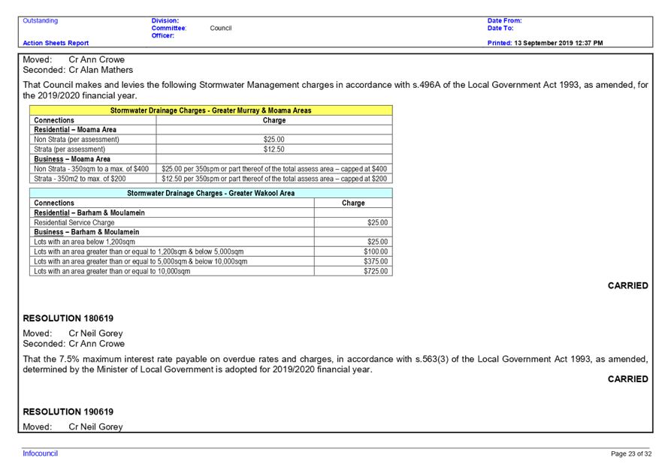Screen dimensions: 671x470
Task: Select the Non Strata capped at $400 charge
Action: tap(274, 169)
